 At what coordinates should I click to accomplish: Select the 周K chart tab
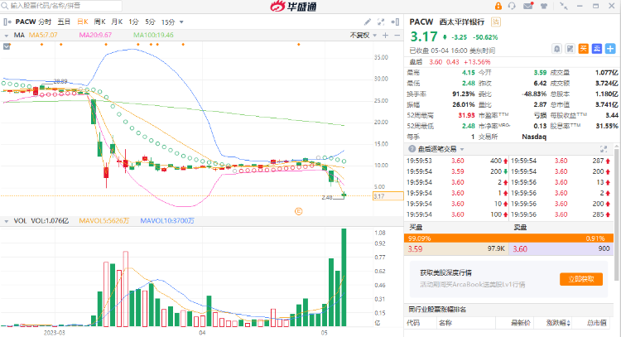100,22
